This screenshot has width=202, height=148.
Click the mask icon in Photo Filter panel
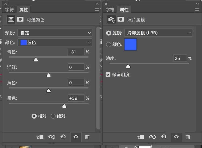coord(121,19)
